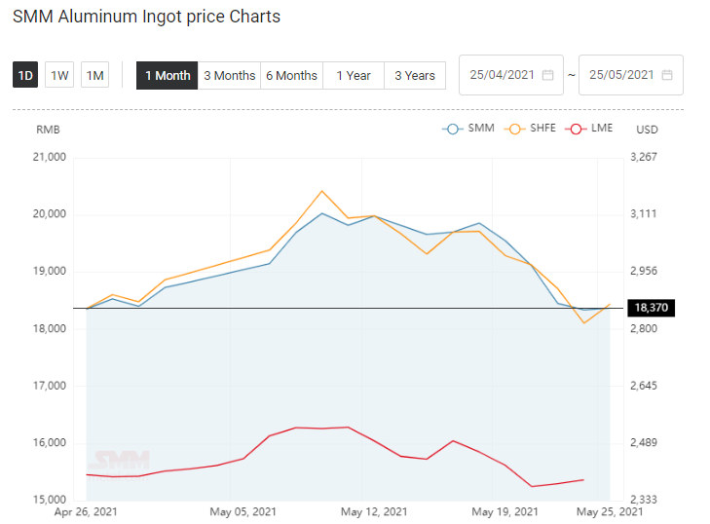Click the 25/04/2021 start date field

coord(511,75)
